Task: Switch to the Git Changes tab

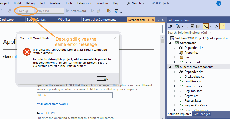Action: click(202, 114)
